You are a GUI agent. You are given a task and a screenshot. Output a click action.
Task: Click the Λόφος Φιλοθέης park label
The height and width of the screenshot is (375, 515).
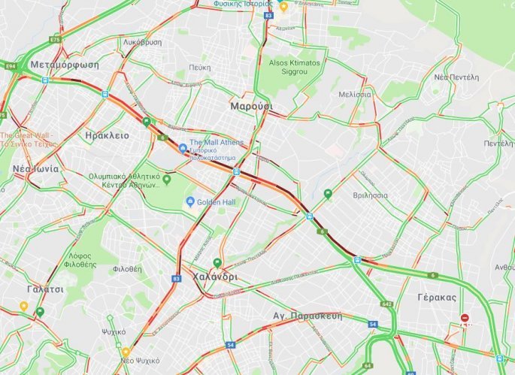pyautogui.click(x=80, y=261)
